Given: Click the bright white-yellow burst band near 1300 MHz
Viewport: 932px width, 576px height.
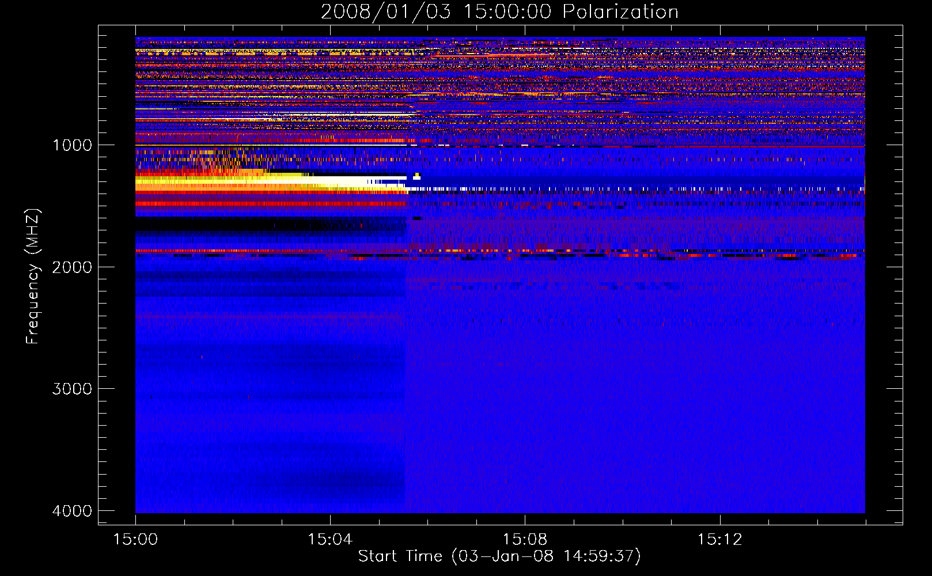Looking at the screenshot, I should point(271,181).
